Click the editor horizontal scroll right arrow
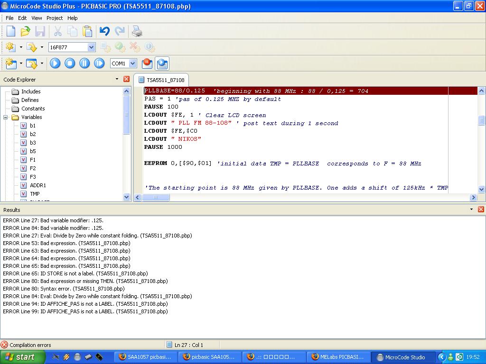The image size is (486, 364). tap(473, 197)
